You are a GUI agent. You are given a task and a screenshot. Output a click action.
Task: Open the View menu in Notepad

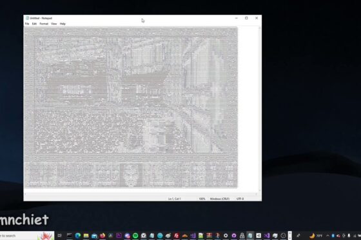pos(54,24)
